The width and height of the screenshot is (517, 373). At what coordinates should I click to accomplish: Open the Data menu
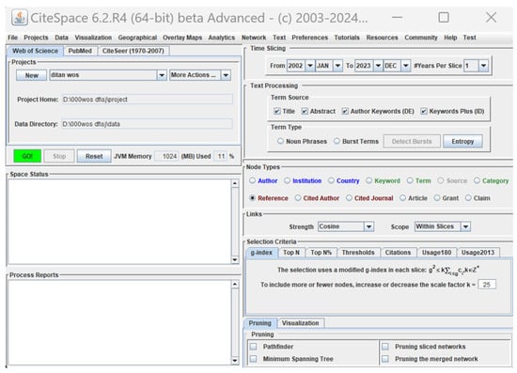pyautogui.click(x=61, y=38)
